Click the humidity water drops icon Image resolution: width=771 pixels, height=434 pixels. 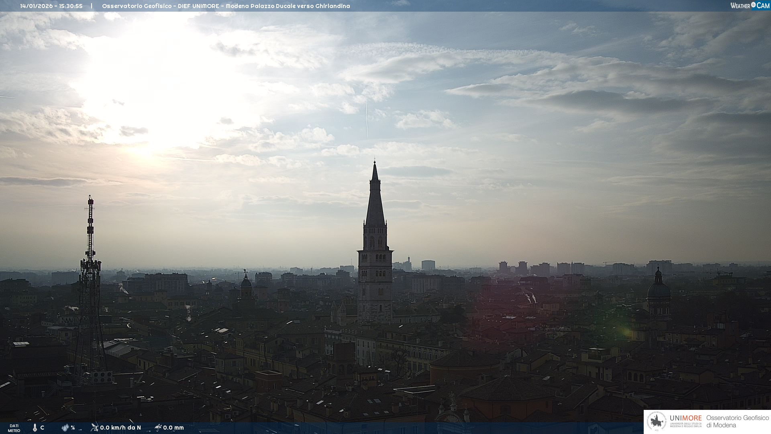coord(65,428)
